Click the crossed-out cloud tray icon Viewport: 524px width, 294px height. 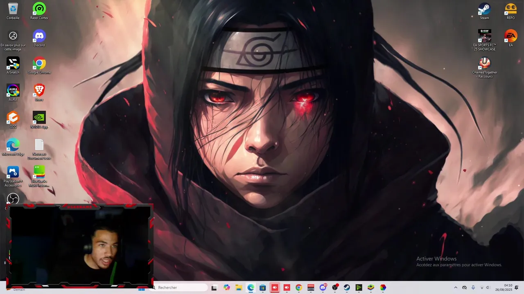coord(465,288)
